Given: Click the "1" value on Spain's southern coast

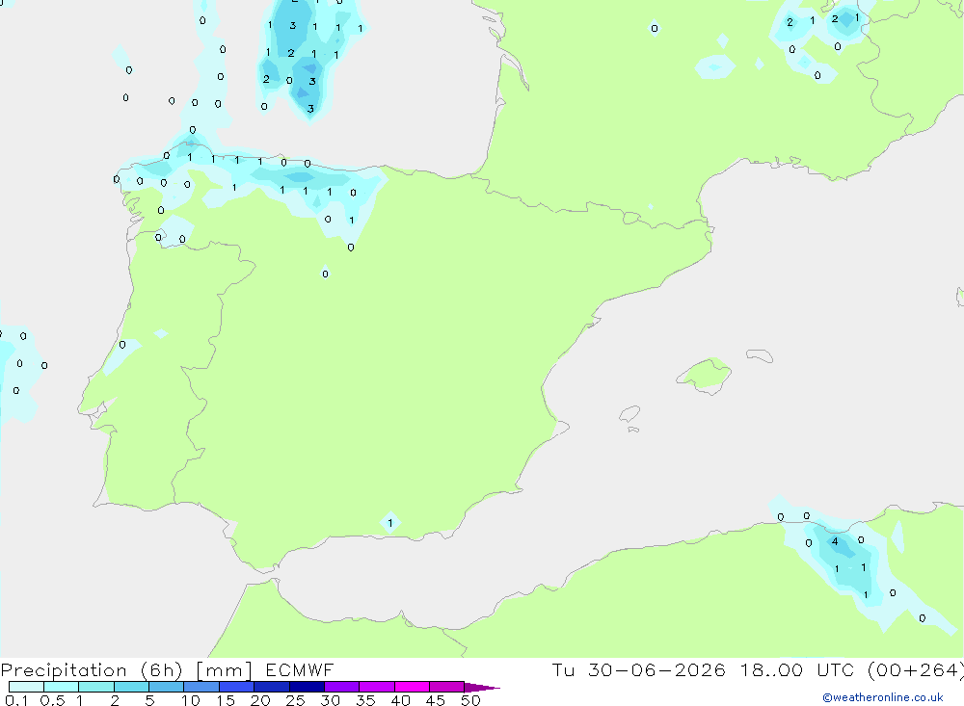Looking at the screenshot, I should click(x=389, y=524).
